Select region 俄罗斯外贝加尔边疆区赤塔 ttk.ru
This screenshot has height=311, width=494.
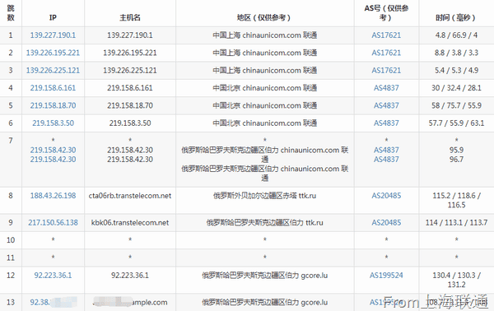click(x=264, y=196)
